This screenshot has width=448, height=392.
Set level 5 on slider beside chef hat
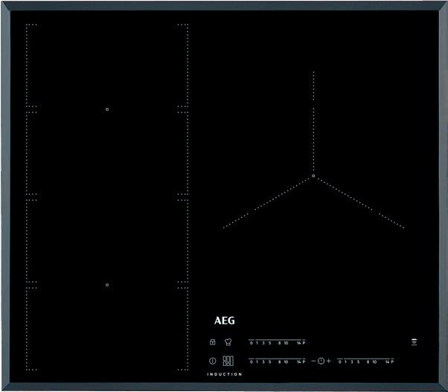pyautogui.click(x=269, y=343)
